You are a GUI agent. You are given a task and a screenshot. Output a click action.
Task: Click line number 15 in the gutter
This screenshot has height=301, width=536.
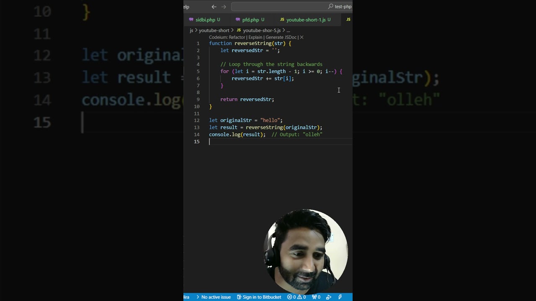click(x=197, y=141)
